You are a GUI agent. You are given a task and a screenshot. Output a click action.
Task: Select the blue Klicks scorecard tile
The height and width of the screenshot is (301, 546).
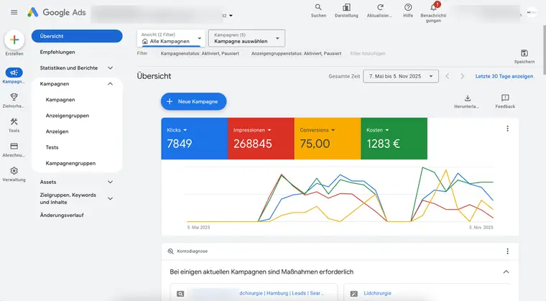point(194,139)
